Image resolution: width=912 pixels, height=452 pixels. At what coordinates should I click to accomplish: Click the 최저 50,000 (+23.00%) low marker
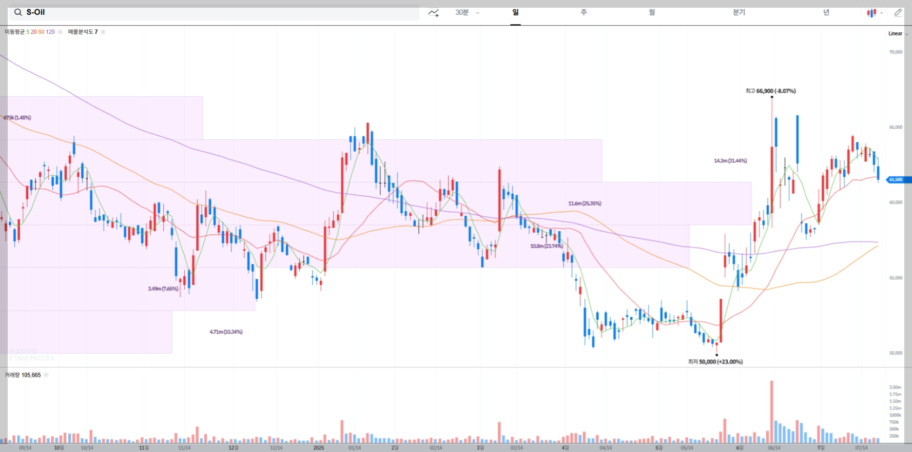715,362
